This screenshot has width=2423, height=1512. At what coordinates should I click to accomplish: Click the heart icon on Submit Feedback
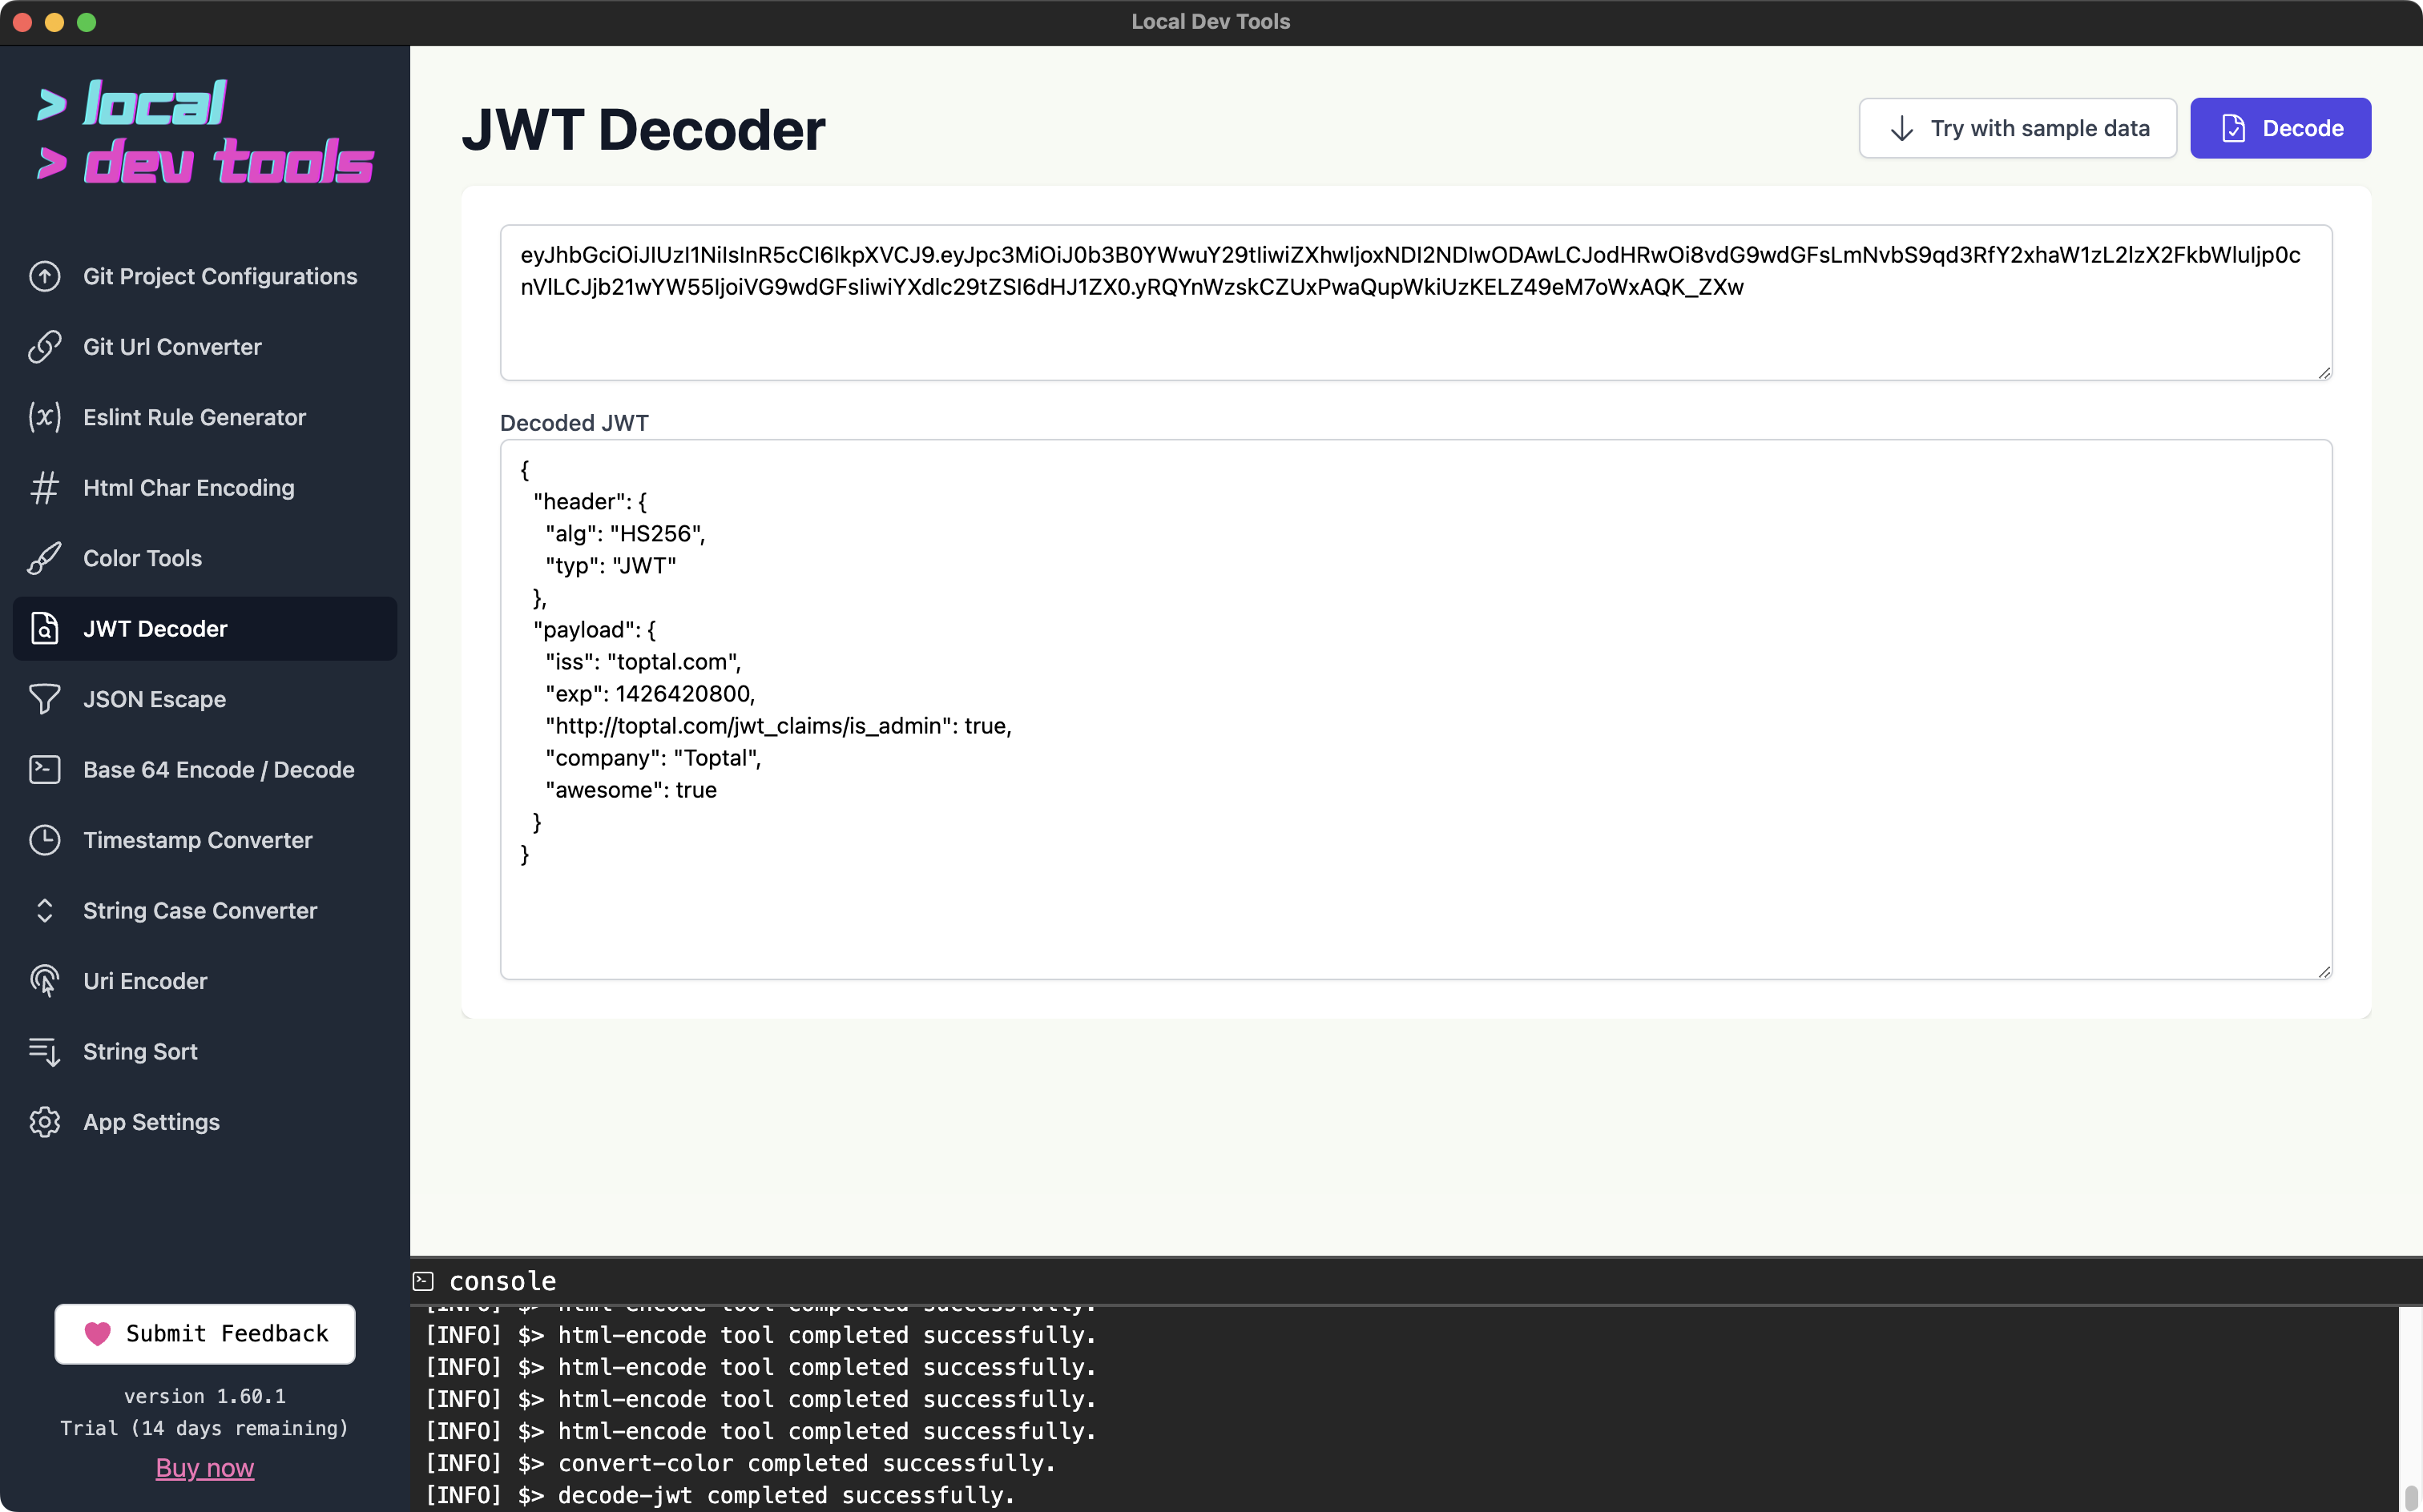[97, 1333]
